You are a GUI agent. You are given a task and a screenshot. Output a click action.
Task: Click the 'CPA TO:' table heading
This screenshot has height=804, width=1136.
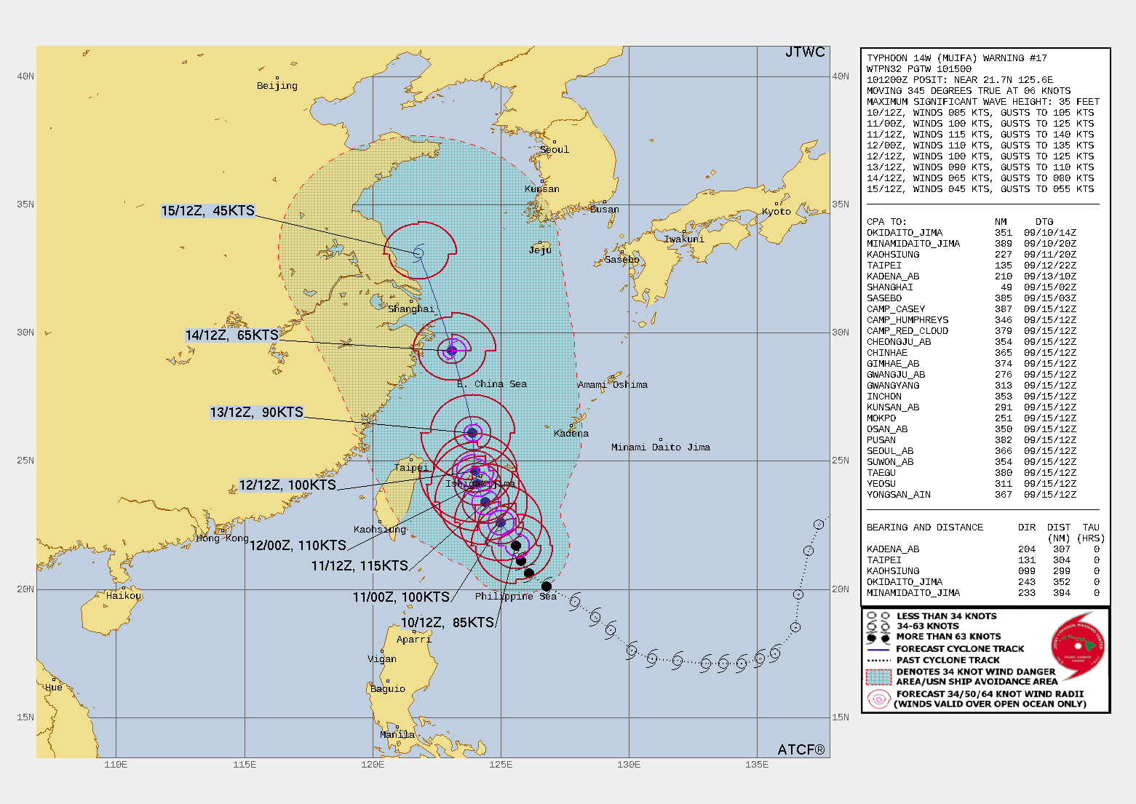pyautogui.click(x=886, y=222)
